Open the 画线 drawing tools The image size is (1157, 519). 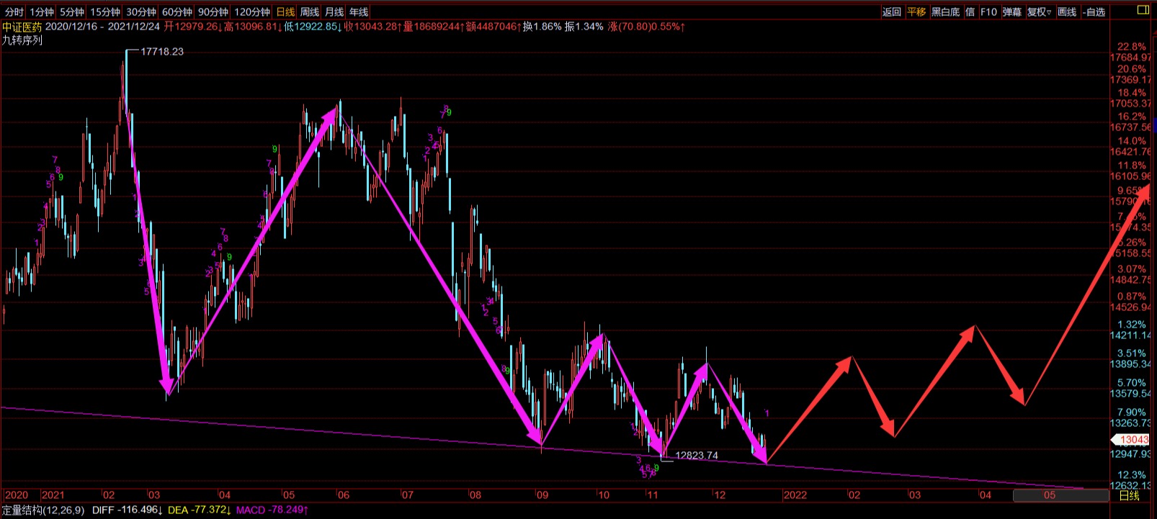click(1067, 12)
